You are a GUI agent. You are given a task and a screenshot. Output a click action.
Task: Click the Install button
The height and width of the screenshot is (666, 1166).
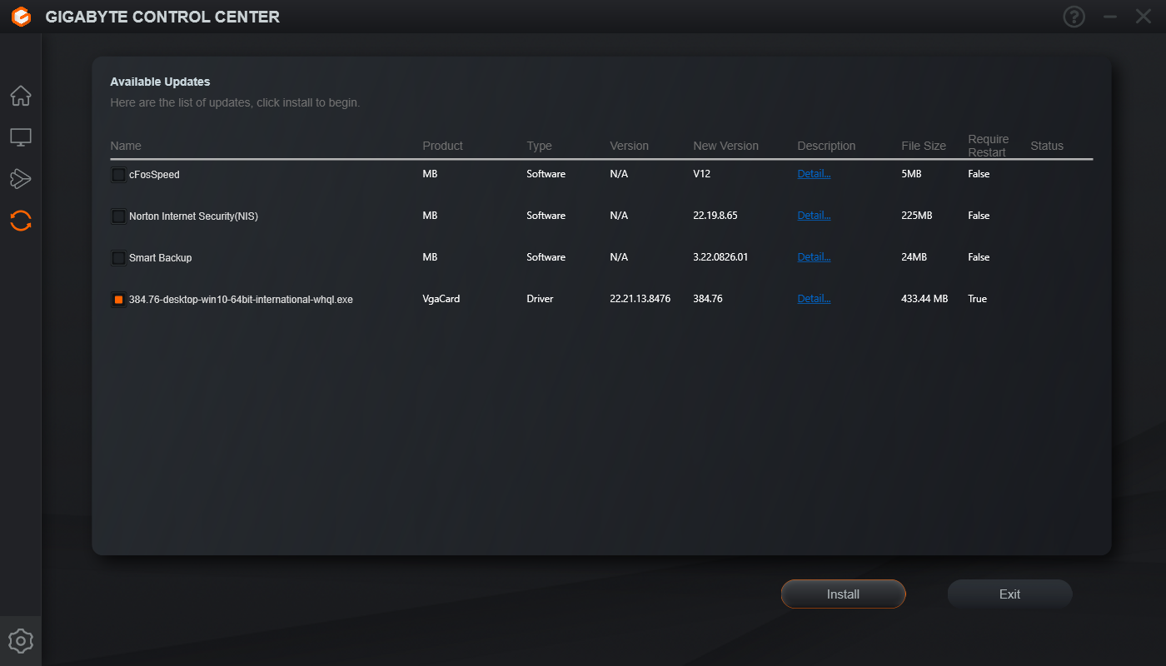pos(843,594)
